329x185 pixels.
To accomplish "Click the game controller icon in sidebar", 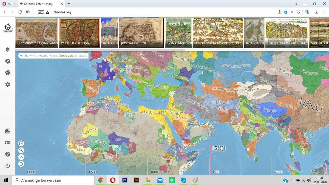I will (x=8, y=143).
